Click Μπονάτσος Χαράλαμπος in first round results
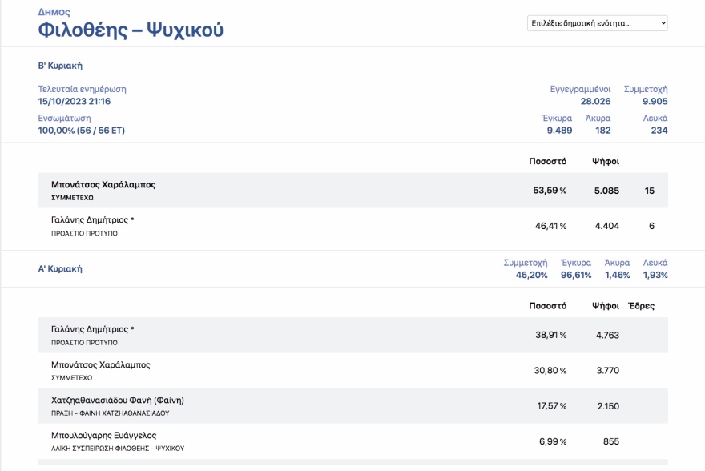 coord(100,365)
